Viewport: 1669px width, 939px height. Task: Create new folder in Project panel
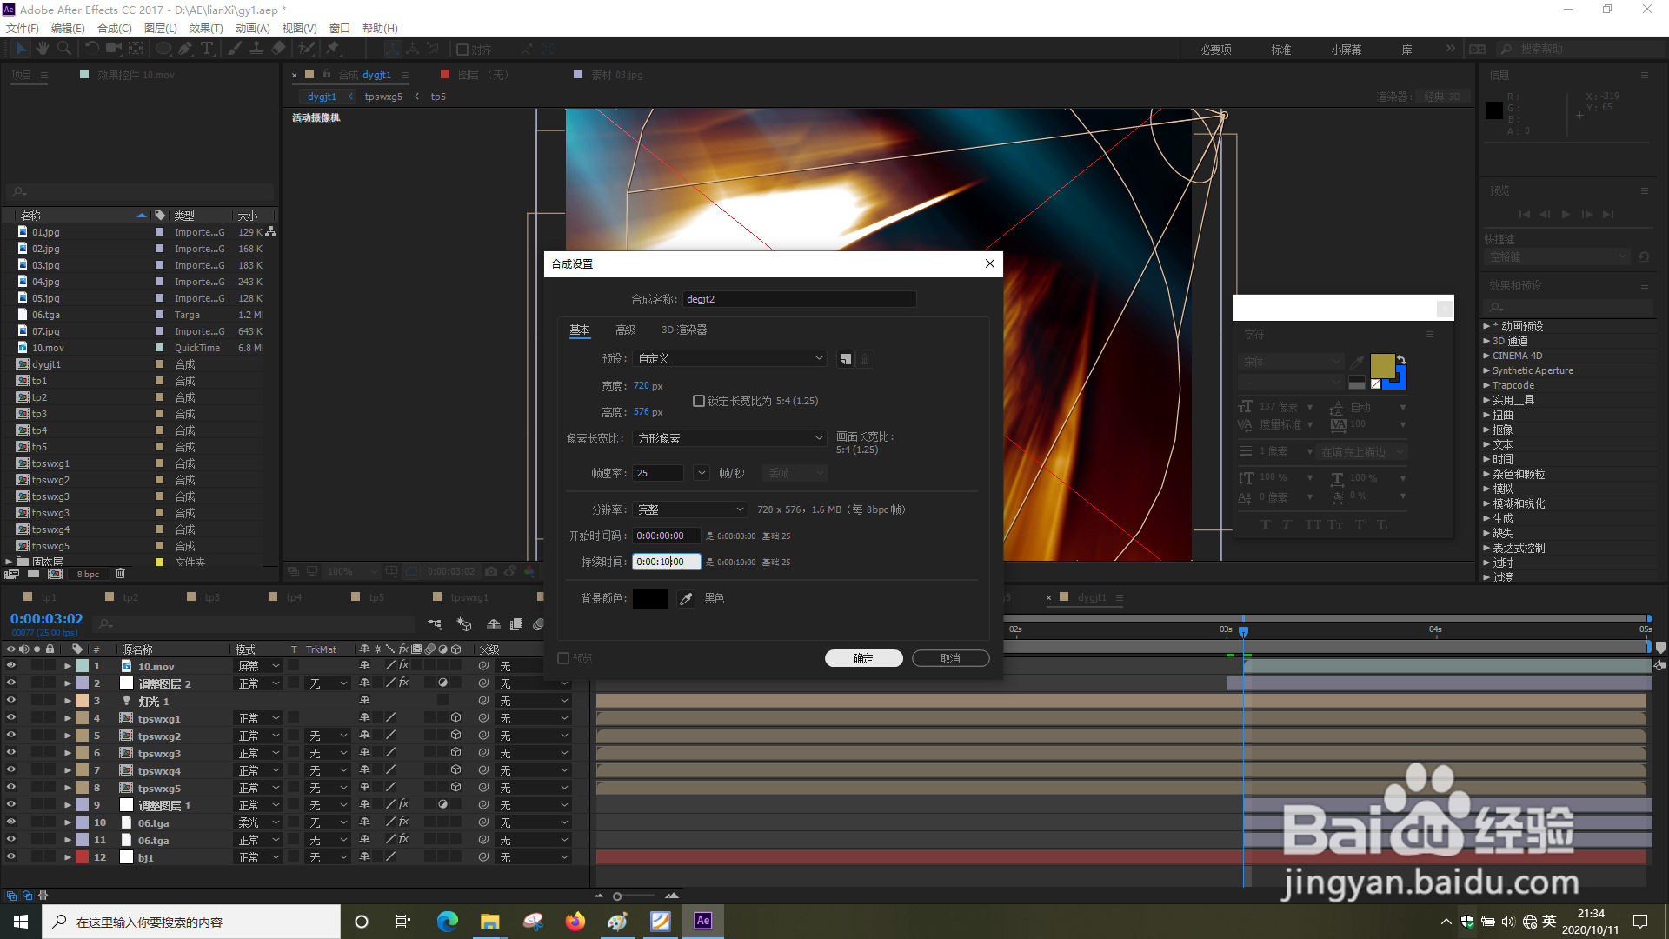pos(33,574)
